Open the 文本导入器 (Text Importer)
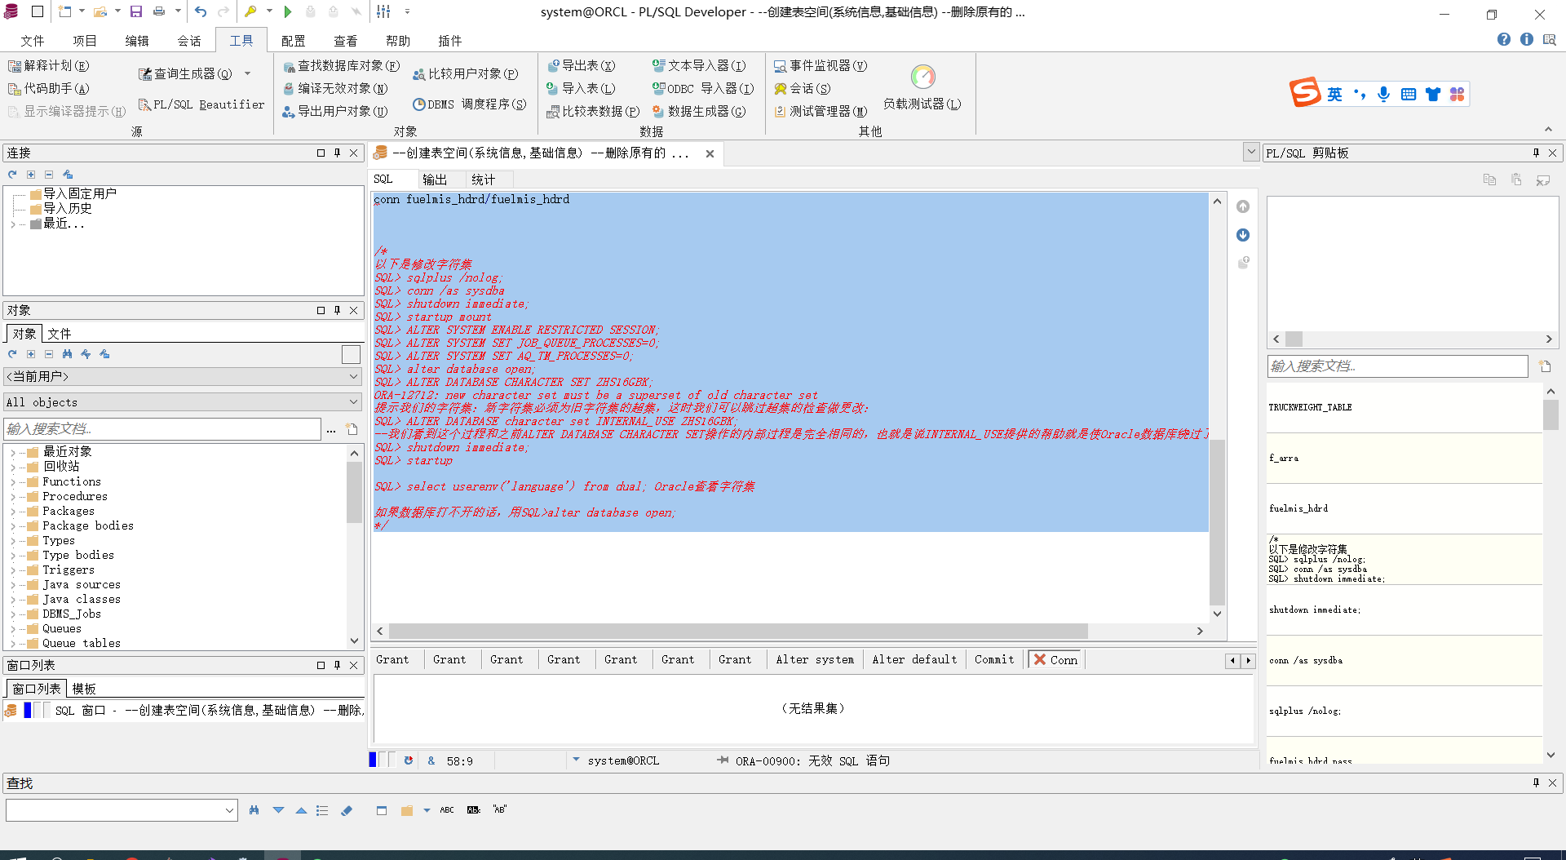 (699, 65)
